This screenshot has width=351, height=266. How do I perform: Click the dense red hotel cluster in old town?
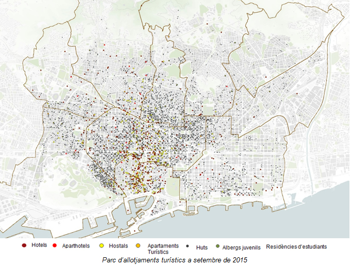[135, 174]
